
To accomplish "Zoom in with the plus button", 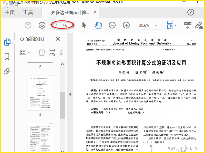I will click(126, 25).
